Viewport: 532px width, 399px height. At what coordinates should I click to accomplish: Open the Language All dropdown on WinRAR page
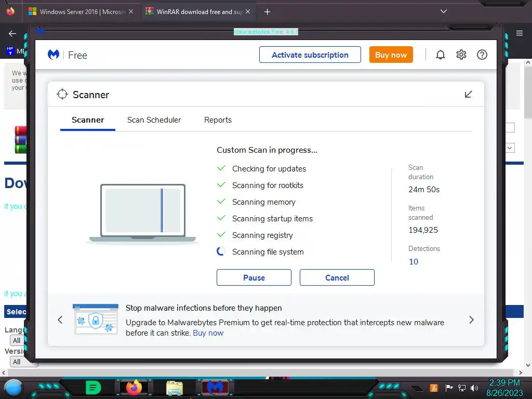pyautogui.click(x=17, y=340)
